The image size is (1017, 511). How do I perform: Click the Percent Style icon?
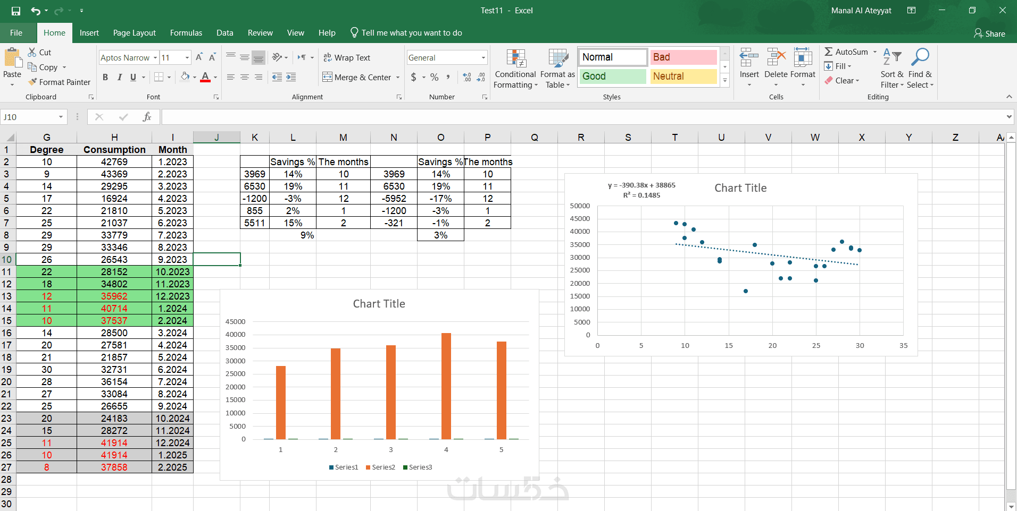pos(435,77)
